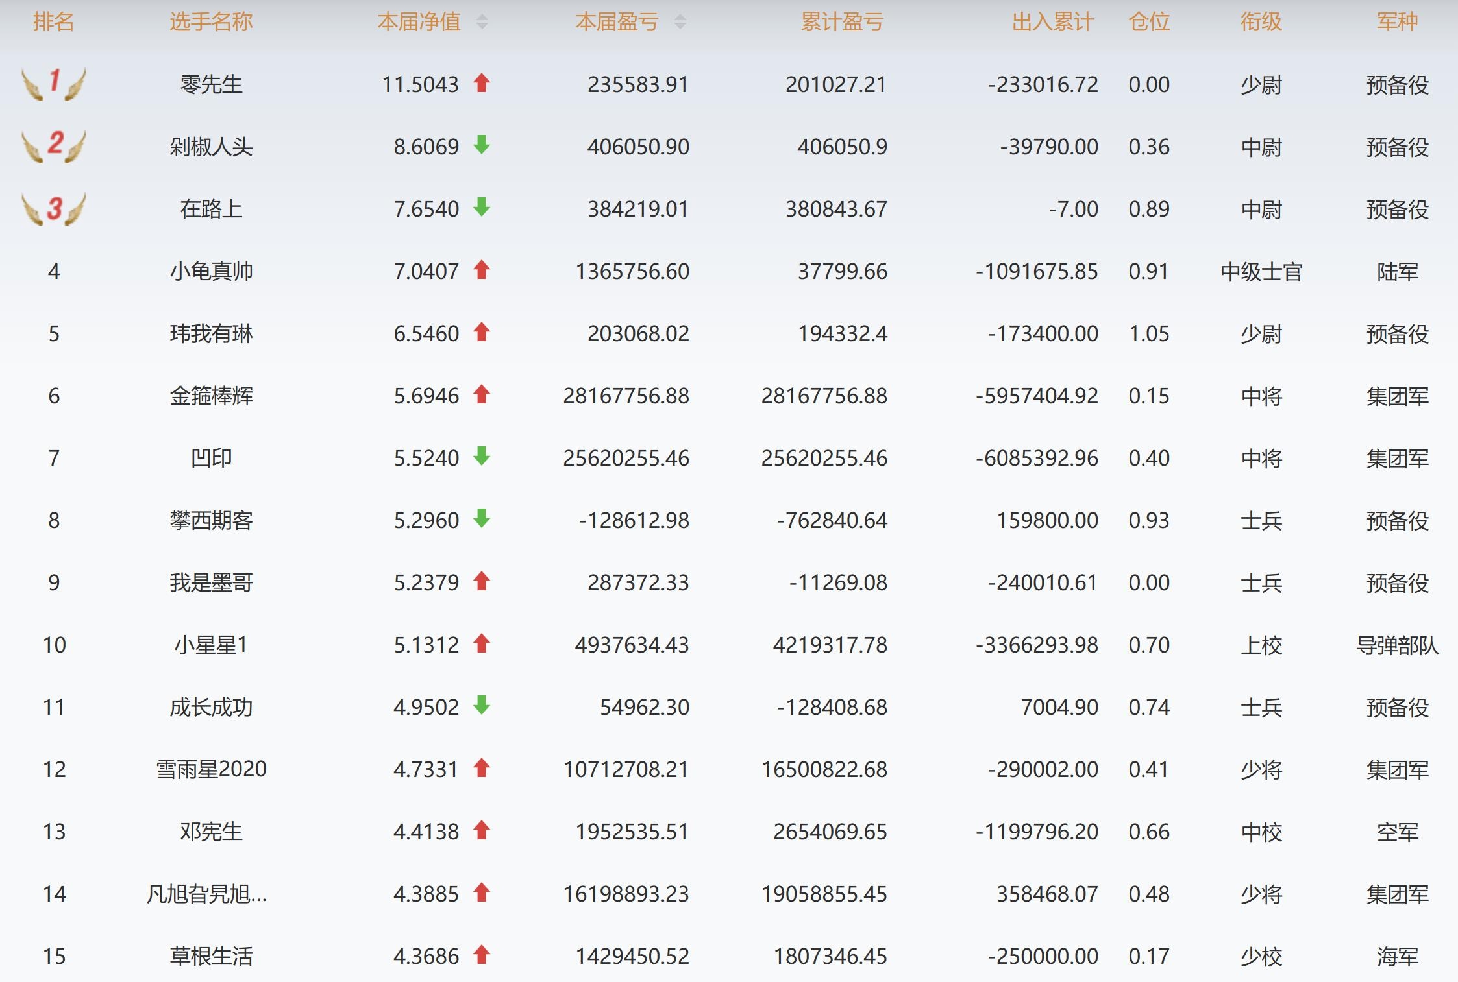
Task: Open truncated name 凡旭旮旯旭... entry
Action: 206,894
